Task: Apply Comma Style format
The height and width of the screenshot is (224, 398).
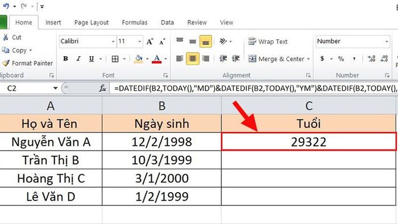Action: tap(354, 59)
